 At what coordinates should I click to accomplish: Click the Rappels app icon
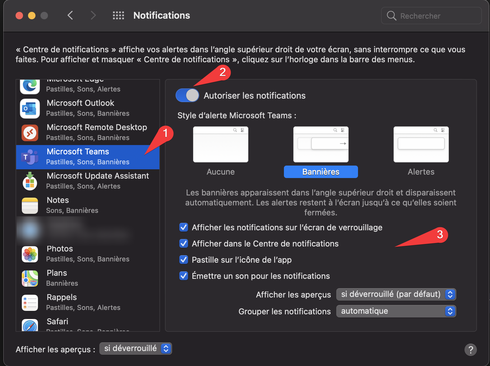30,303
